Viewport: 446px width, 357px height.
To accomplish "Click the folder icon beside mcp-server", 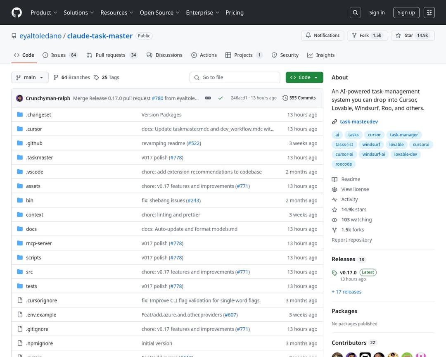I will pos(20,243).
